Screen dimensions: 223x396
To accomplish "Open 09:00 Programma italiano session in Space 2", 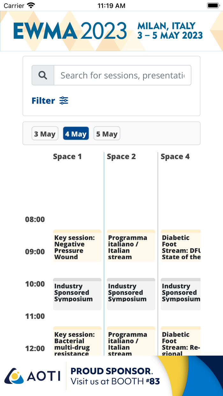I will click(131, 246).
